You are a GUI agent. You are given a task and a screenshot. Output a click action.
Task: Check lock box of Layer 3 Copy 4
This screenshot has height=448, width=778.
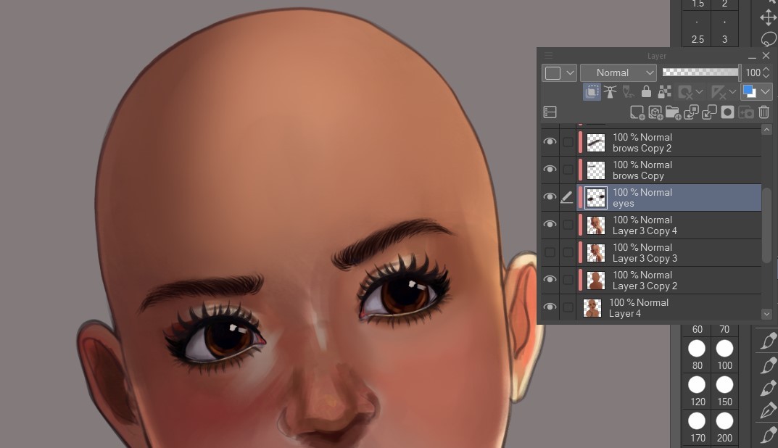[x=568, y=225]
